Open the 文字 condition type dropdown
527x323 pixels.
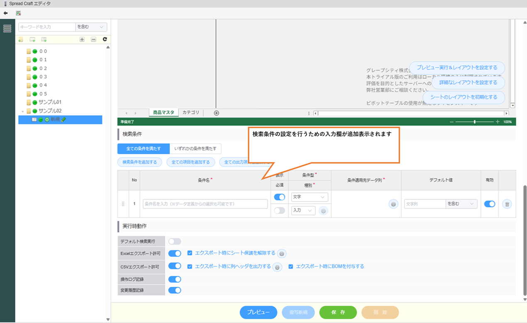[x=309, y=197]
